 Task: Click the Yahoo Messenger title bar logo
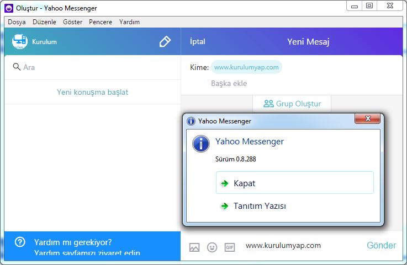9,8
